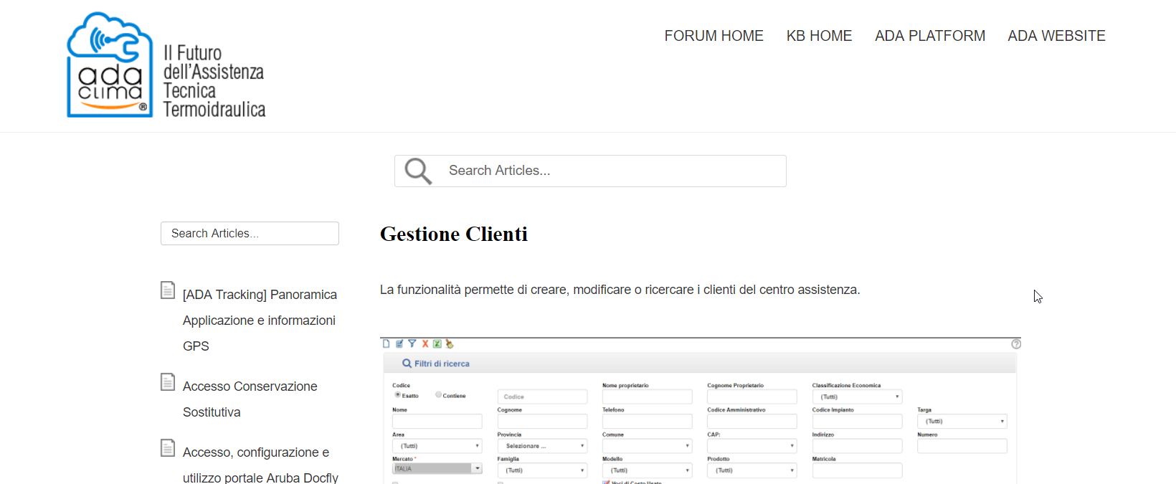Screen dimensions: 1176x484
Task: Go to FORUM HOME
Action: click(x=713, y=36)
